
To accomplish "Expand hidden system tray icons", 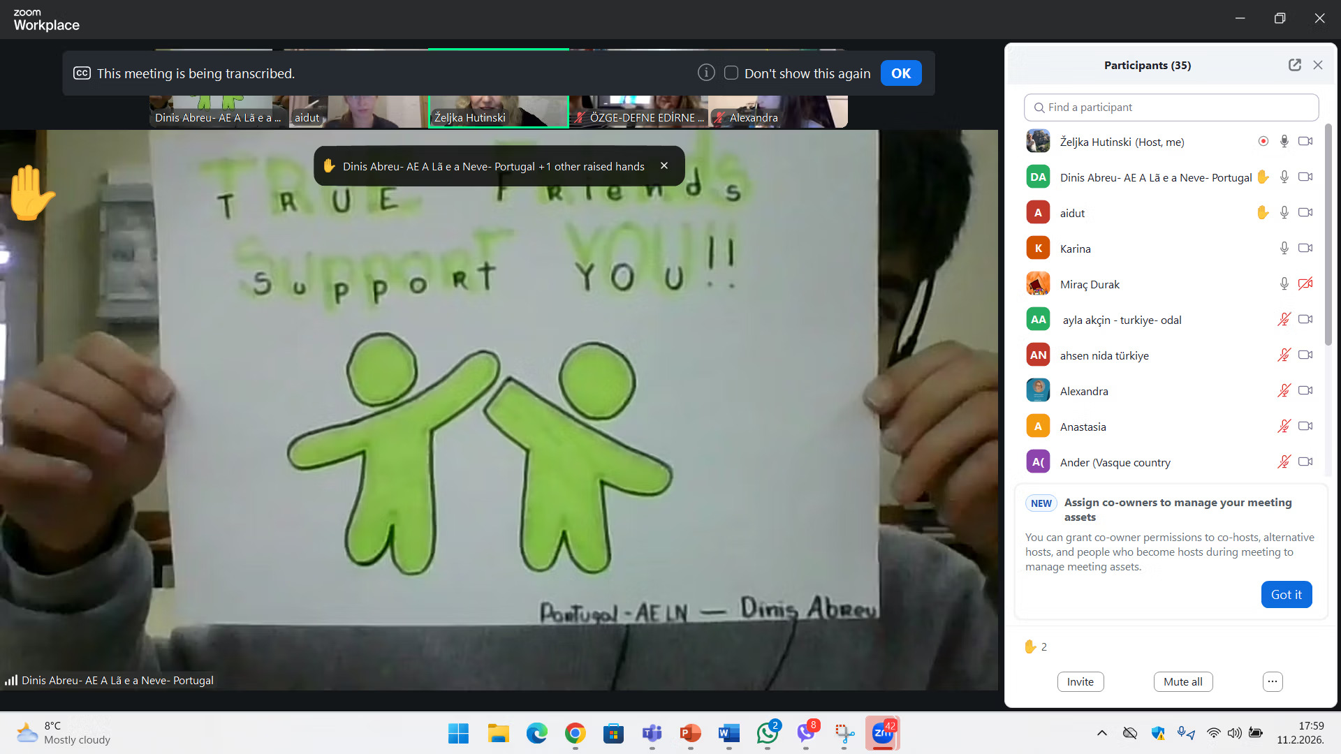I will 1101,733.
